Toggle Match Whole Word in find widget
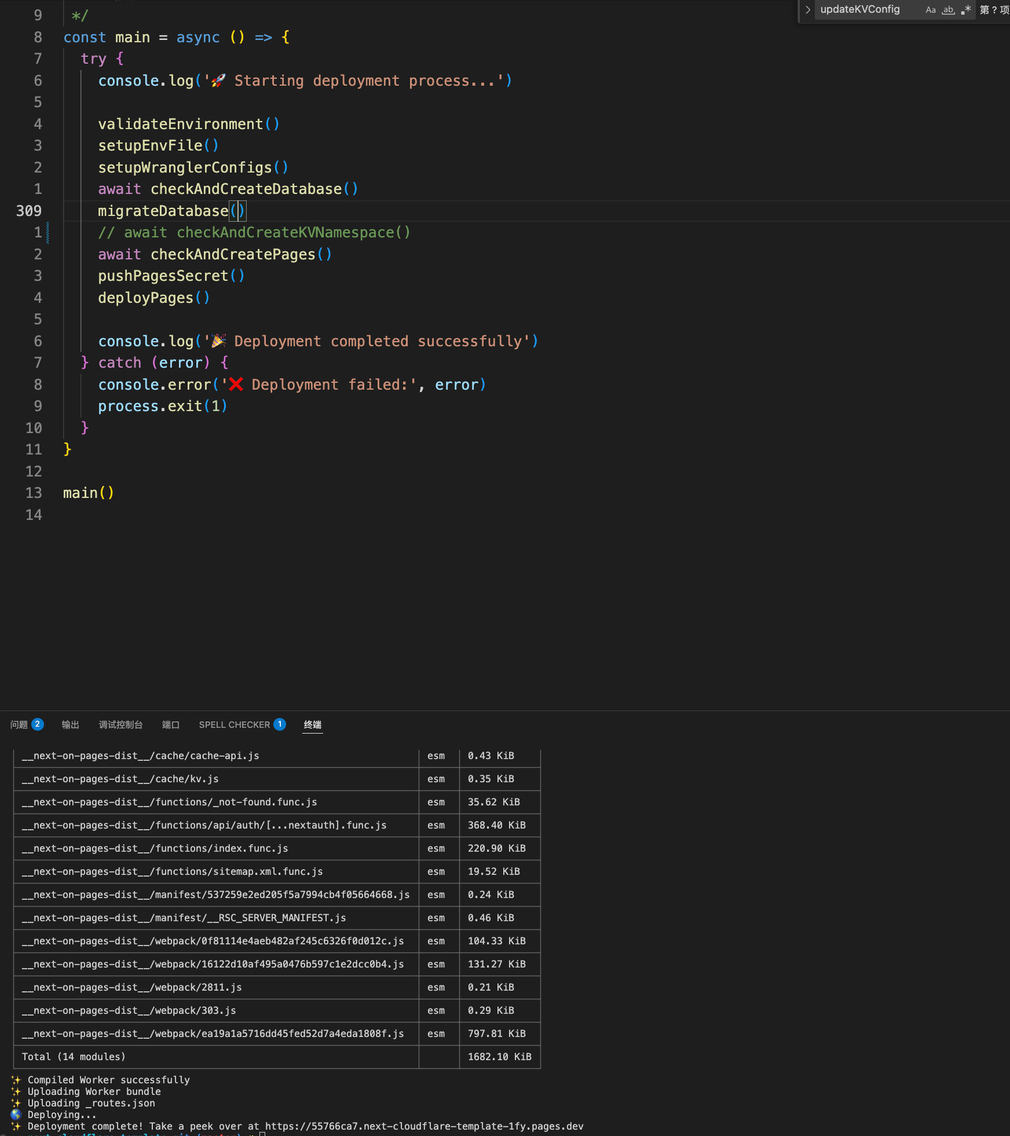 [948, 10]
